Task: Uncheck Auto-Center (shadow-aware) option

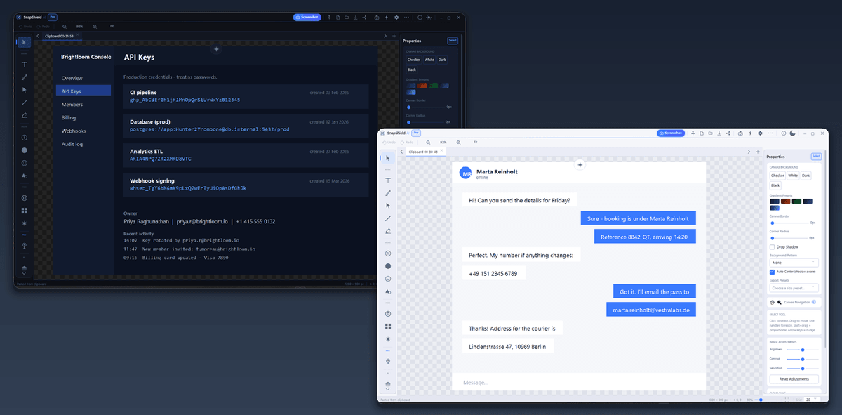Action: pos(772,271)
